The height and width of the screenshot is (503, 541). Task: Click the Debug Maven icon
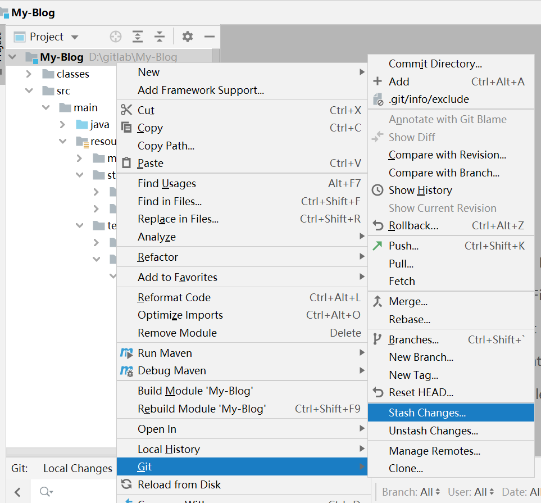(126, 371)
